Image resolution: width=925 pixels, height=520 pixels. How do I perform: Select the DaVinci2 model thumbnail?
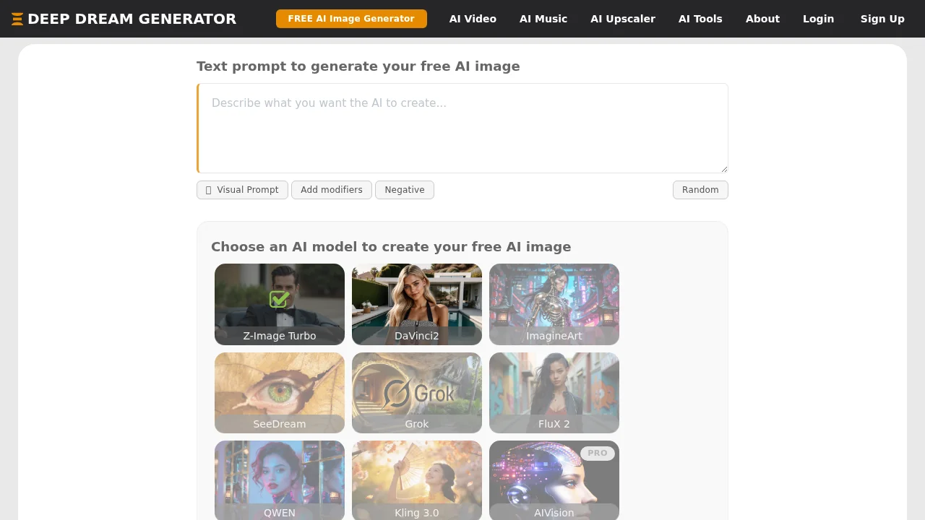pos(417,304)
